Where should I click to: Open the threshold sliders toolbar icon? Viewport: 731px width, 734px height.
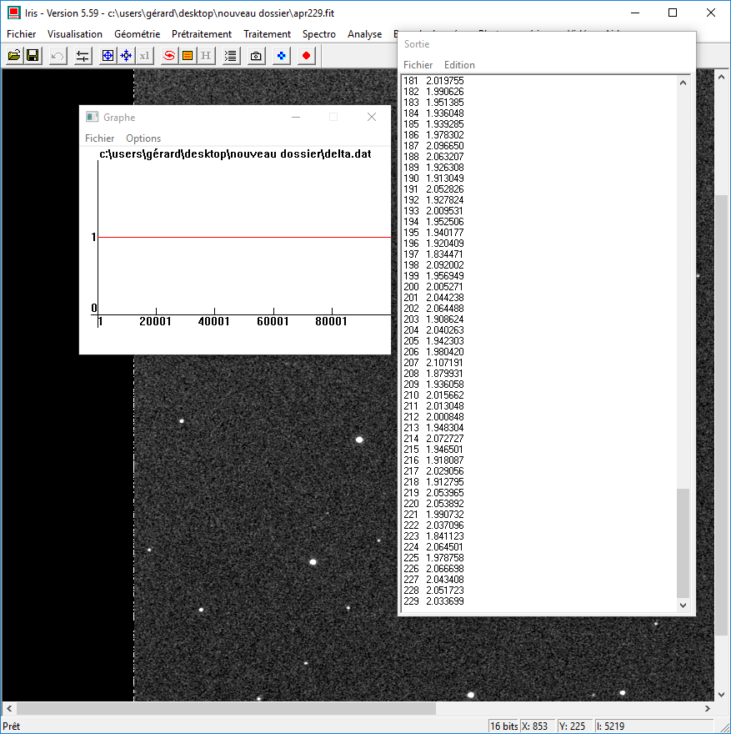(x=83, y=56)
